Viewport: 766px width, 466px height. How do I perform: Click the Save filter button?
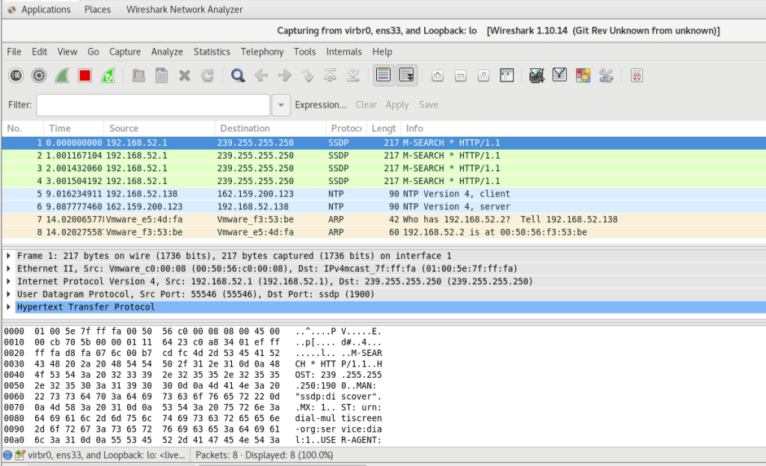pos(429,105)
